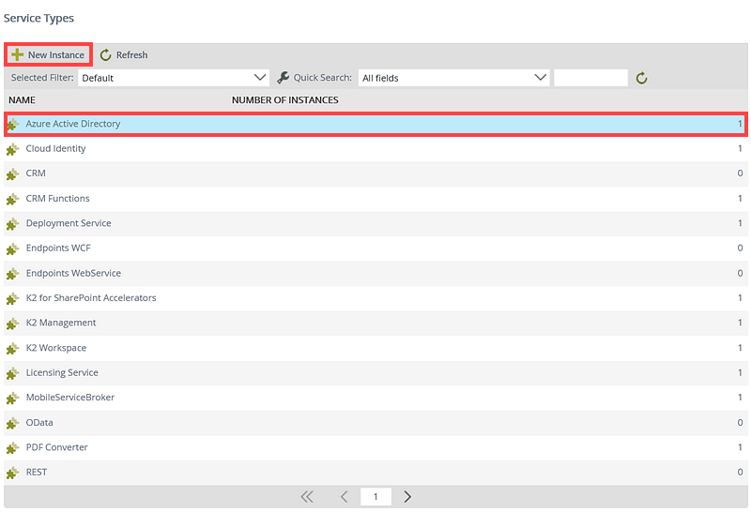This screenshot has height=512, width=751.
Task: Click the Refresh toolbar button
Action: tap(124, 55)
